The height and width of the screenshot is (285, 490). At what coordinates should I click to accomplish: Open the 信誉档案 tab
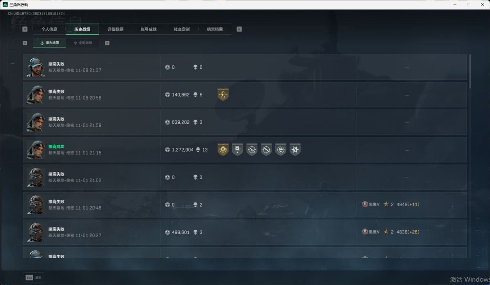click(x=215, y=29)
